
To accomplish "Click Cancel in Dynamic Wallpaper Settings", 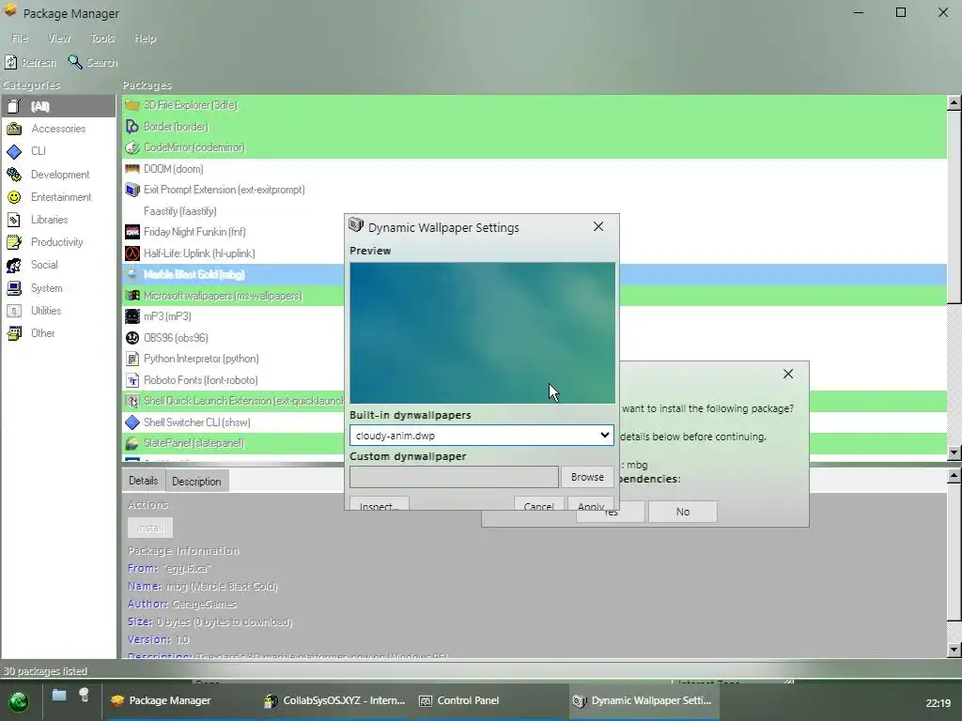I will 538,503.
